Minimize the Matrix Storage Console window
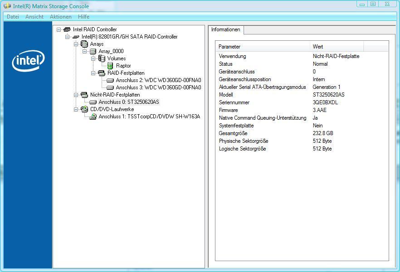The height and width of the screenshot is (272, 400). [362, 4]
